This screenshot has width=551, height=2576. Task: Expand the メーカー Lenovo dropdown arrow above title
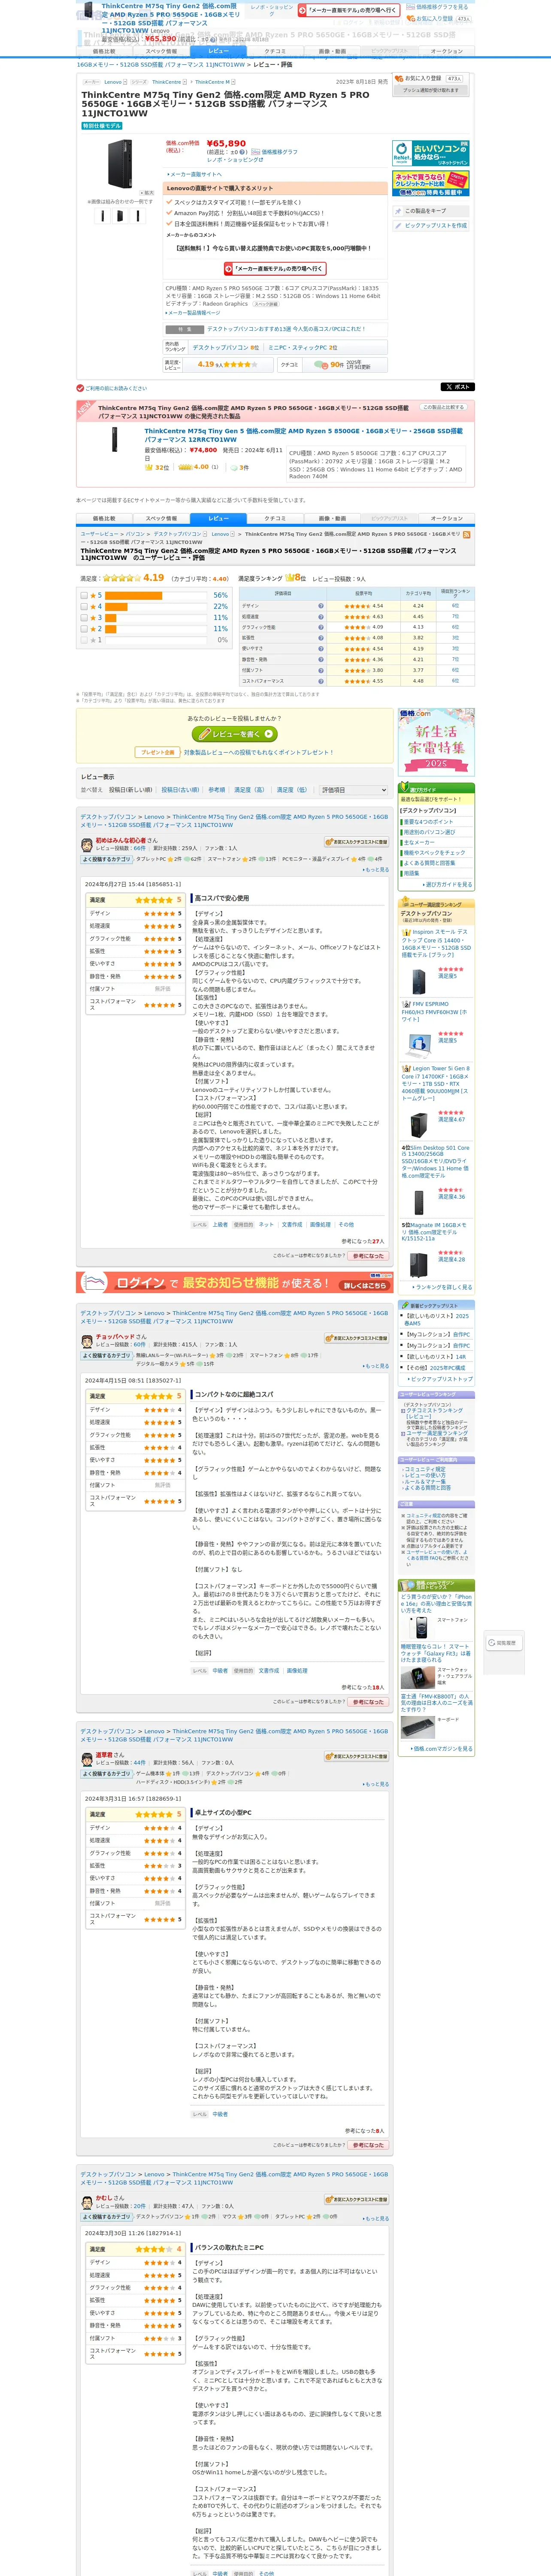(125, 82)
